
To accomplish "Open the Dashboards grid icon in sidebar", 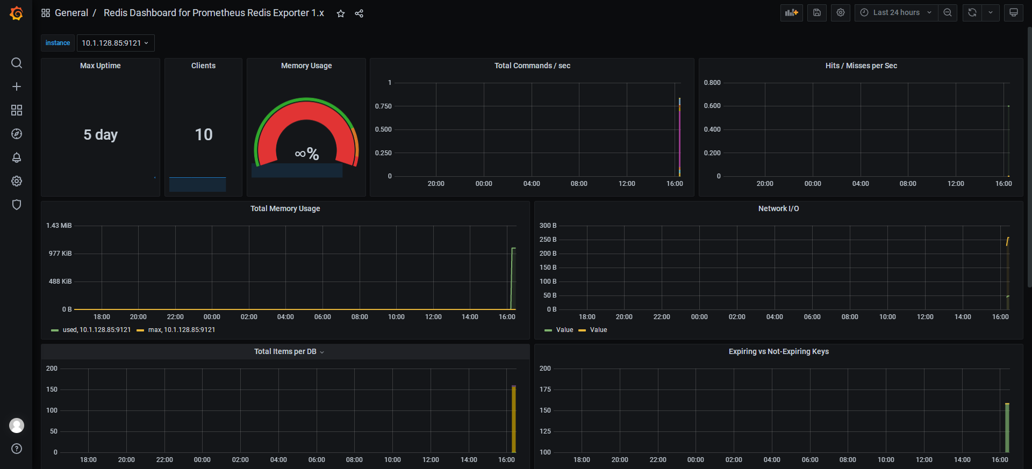I will click(x=17, y=110).
